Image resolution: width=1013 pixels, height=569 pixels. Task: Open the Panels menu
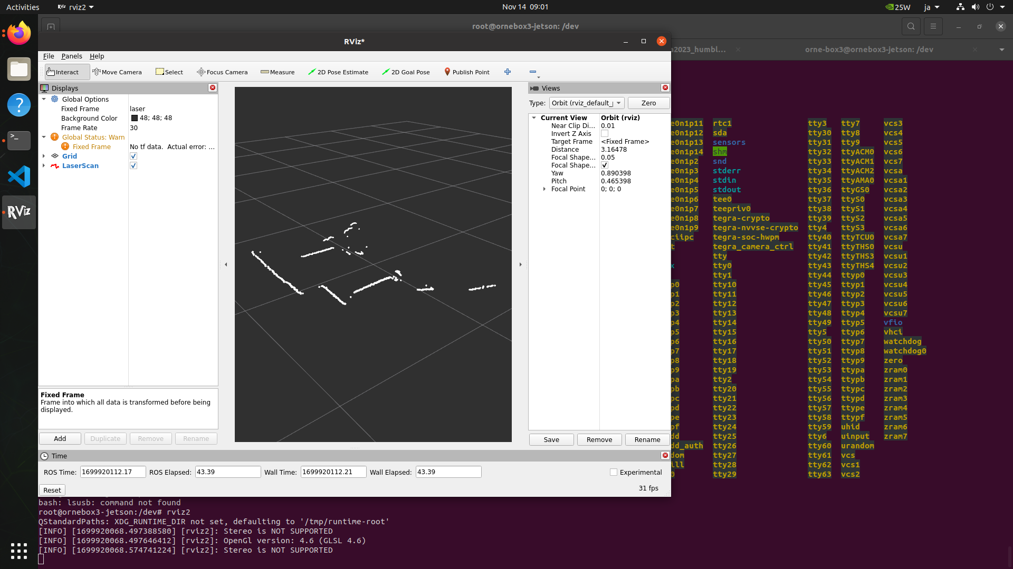[x=72, y=56]
